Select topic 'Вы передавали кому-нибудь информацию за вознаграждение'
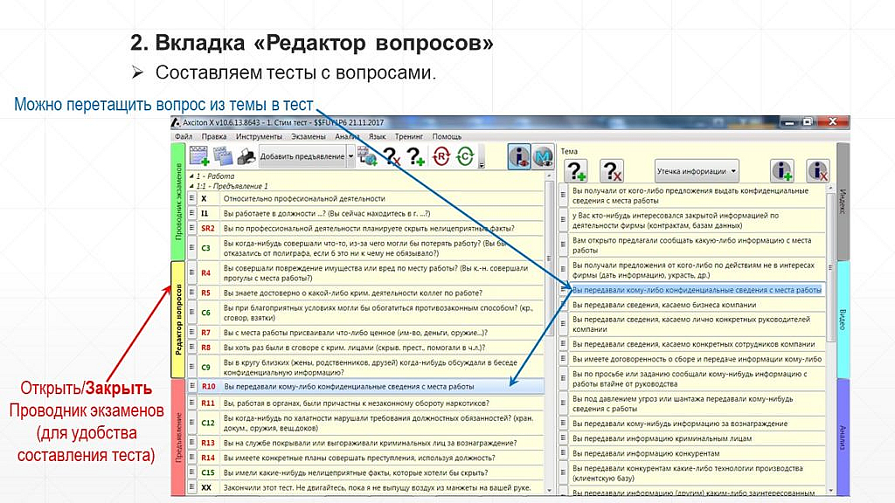895x503 pixels. point(697,424)
